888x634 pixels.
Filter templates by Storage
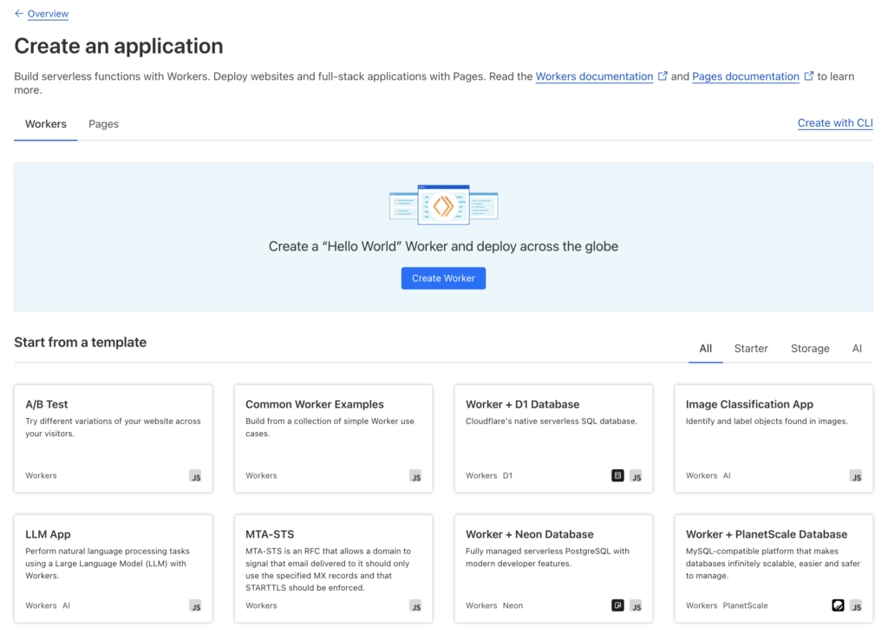(x=810, y=349)
